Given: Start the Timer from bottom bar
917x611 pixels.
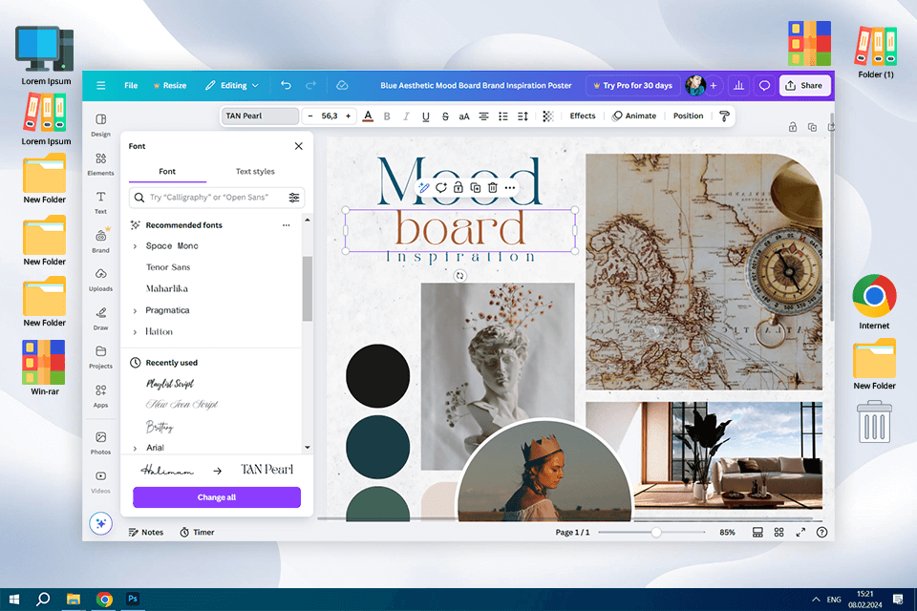Looking at the screenshot, I should 197,532.
